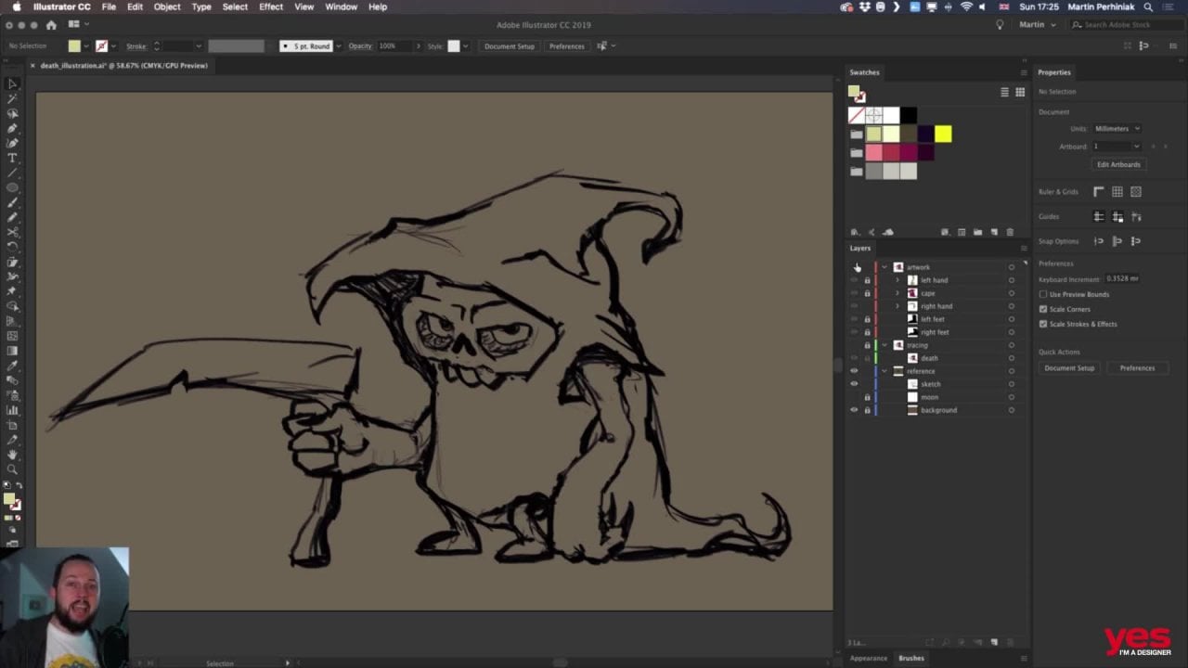This screenshot has width=1188, height=668.
Task: Select the Type tool in the toolbar
Action: 12,158
